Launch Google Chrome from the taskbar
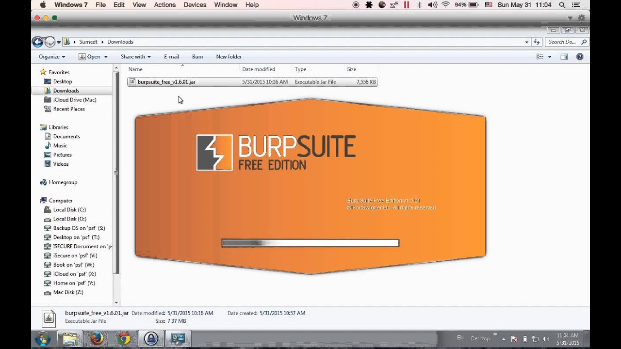621x349 pixels. point(124,338)
